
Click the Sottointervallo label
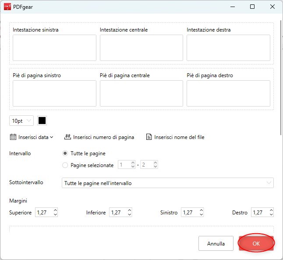coord(26,182)
